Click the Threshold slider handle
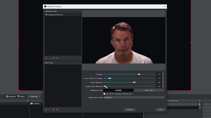The width and height of the screenshot is (211, 118). (139, 74)
